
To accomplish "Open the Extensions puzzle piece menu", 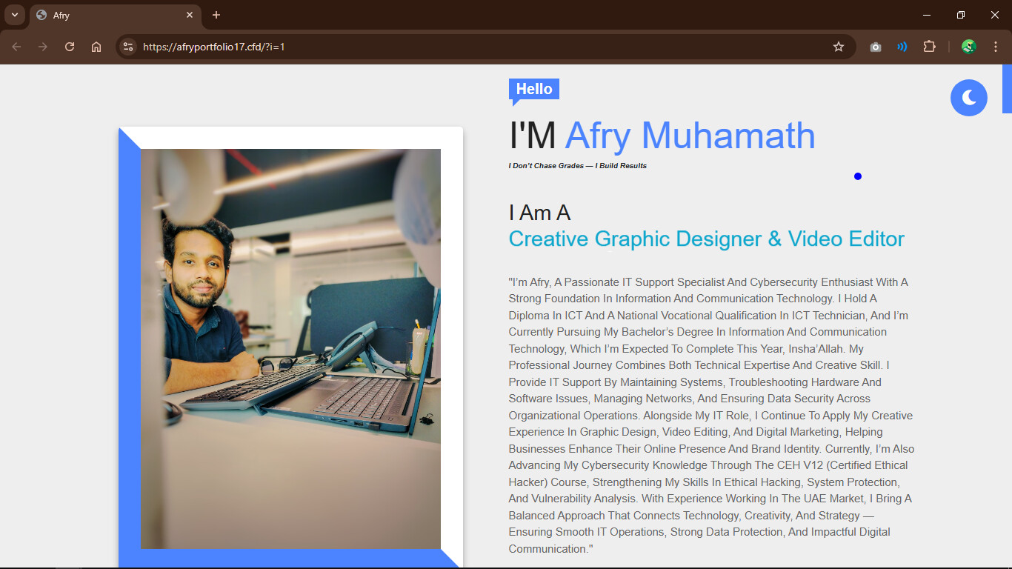I will click(x=929, y=47).
